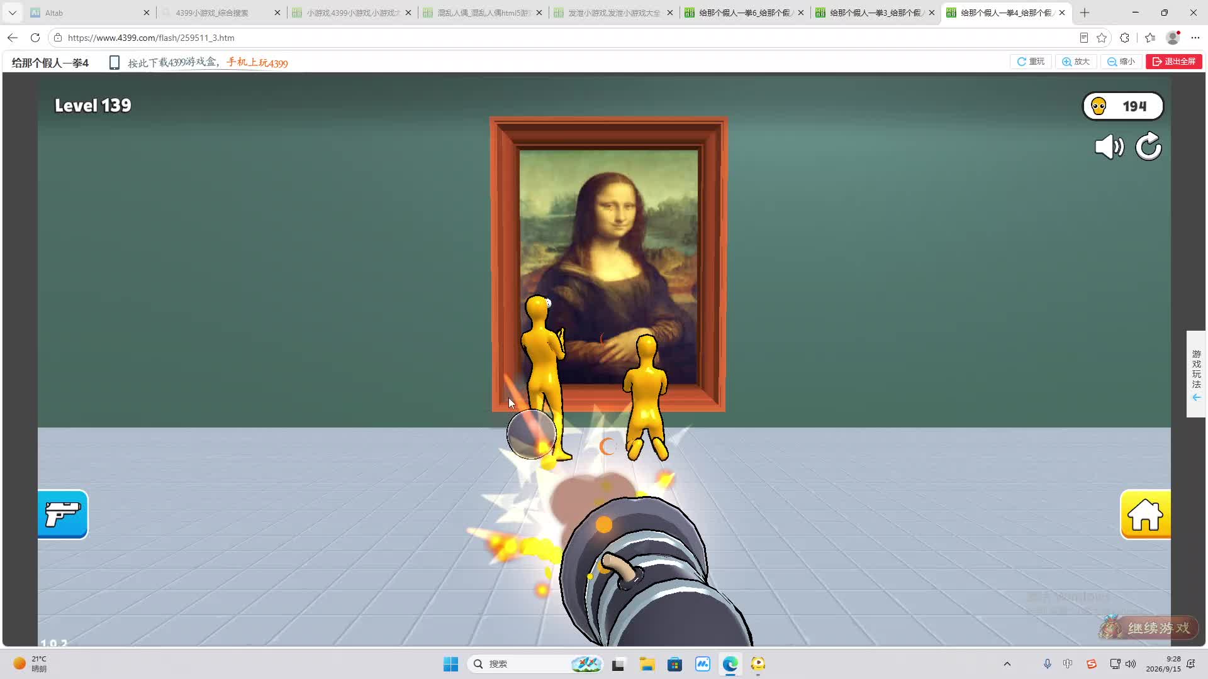The height and width of the screenshot is (679, 1208).
Task: Close the 混乱人偶 tab
Action: 539,13
